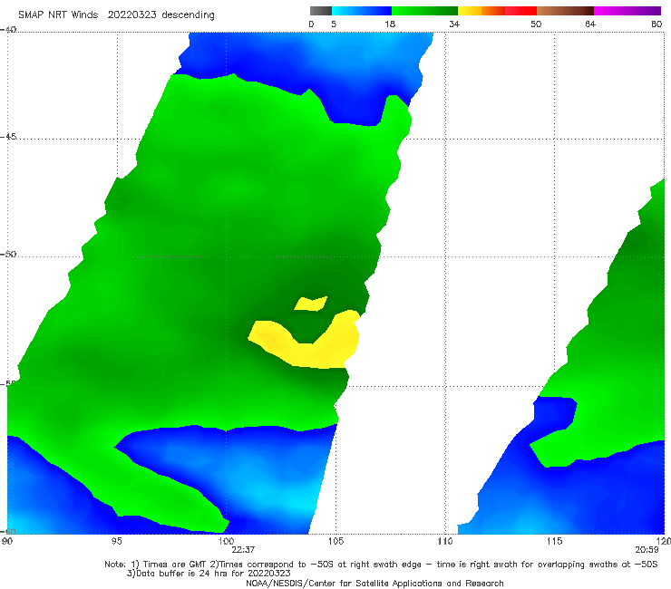Select the gray segment of the wind color bar
Screen dimensions: 671x589
click(x=321, y=11)
